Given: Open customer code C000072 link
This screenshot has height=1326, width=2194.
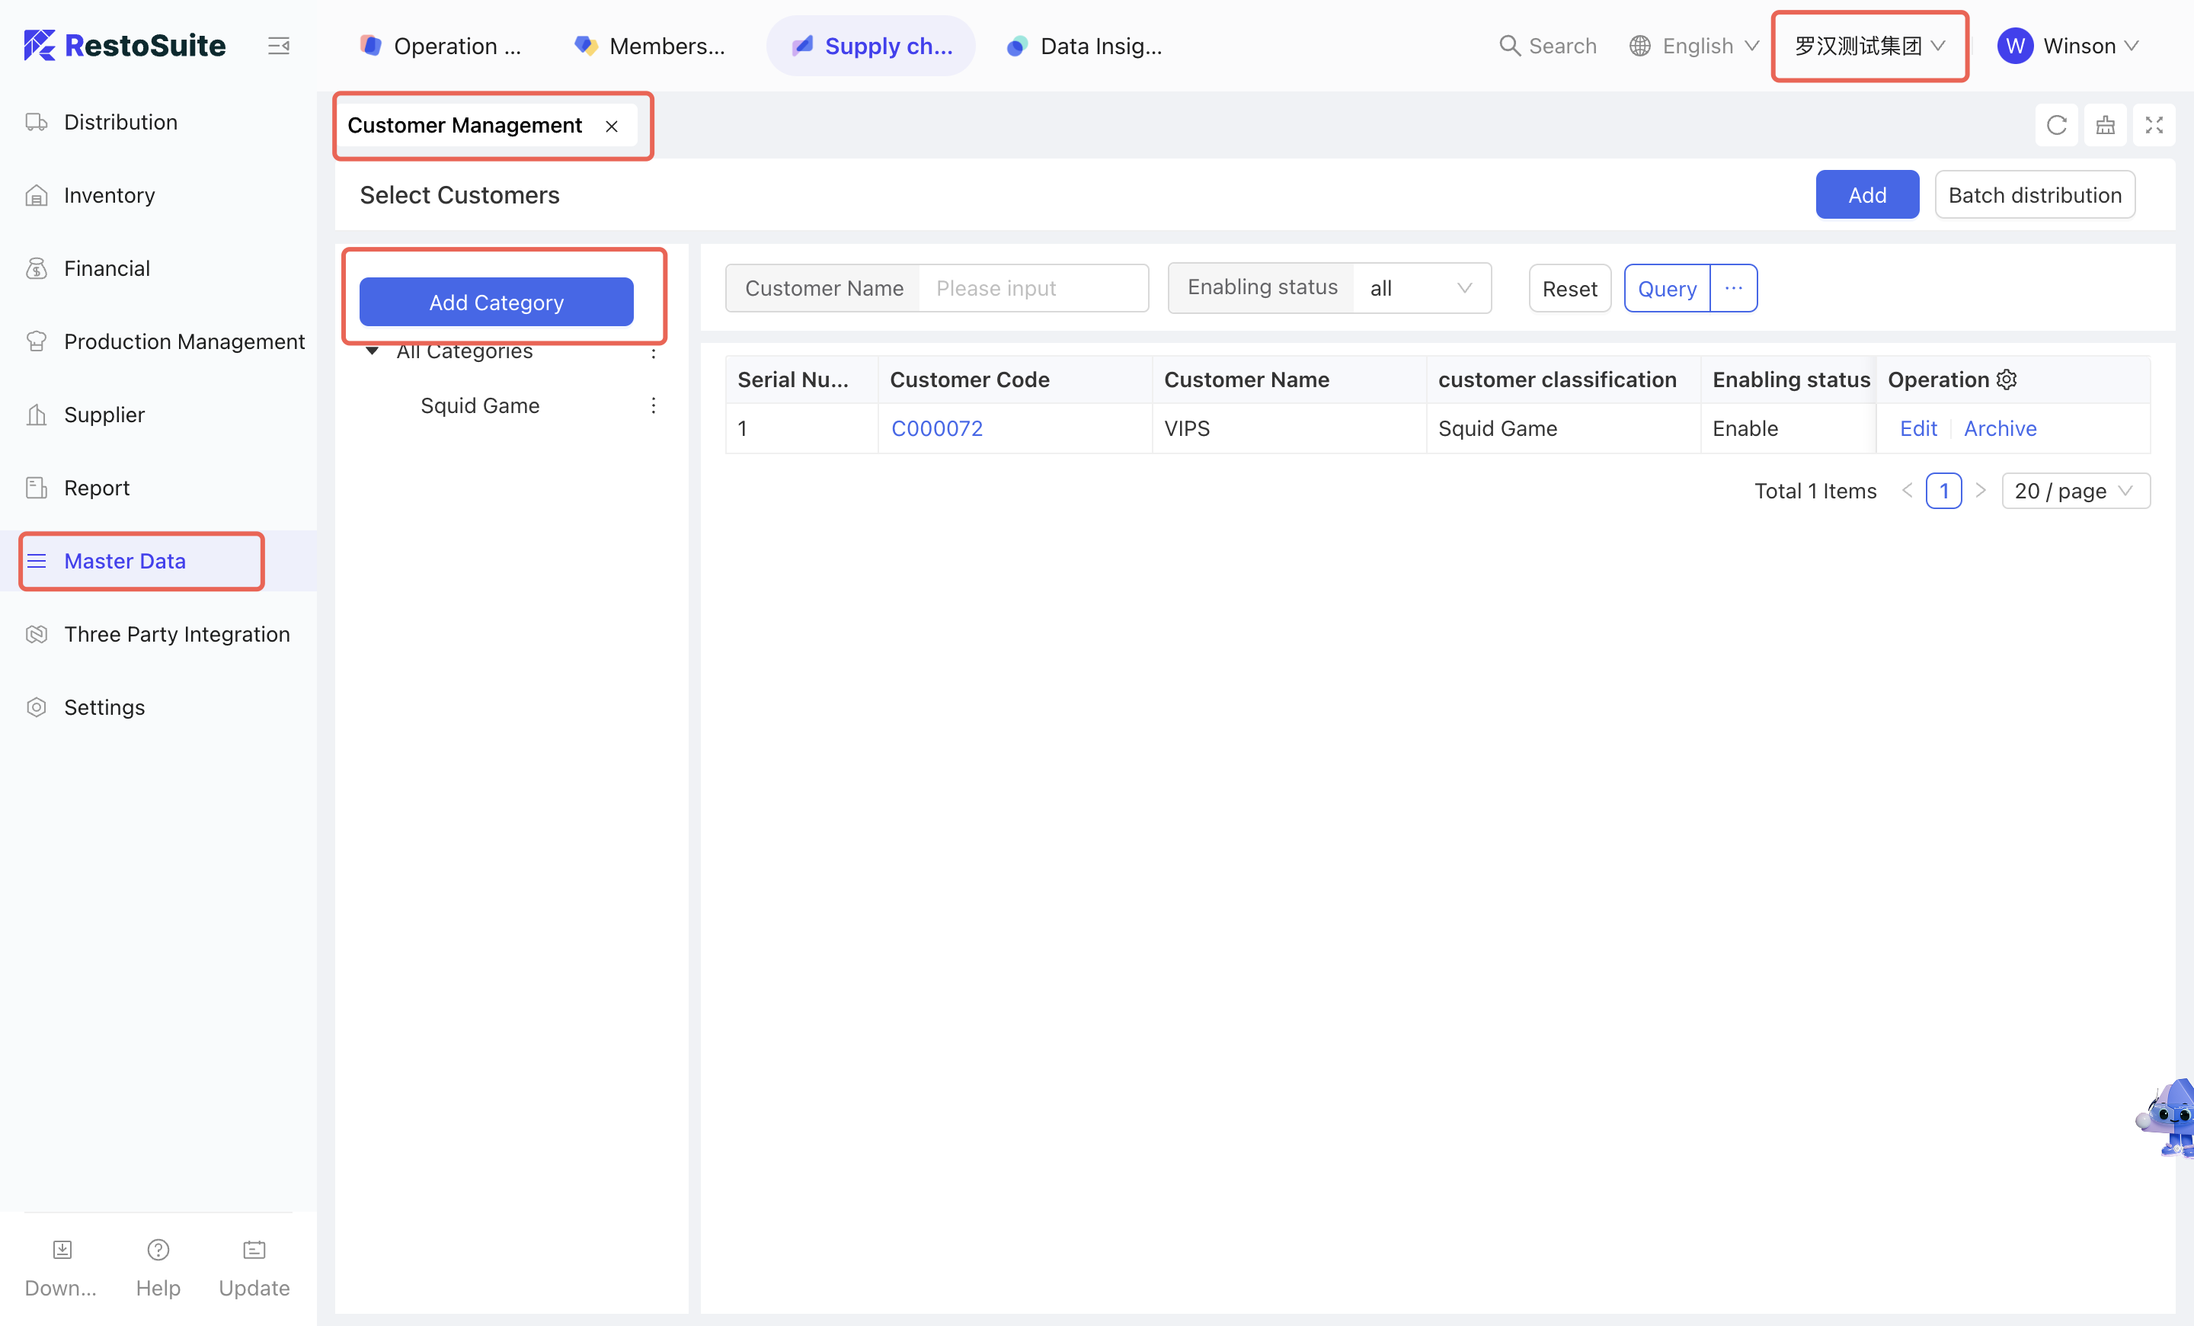Looking at the screenshot, I should tap(937, 428).
